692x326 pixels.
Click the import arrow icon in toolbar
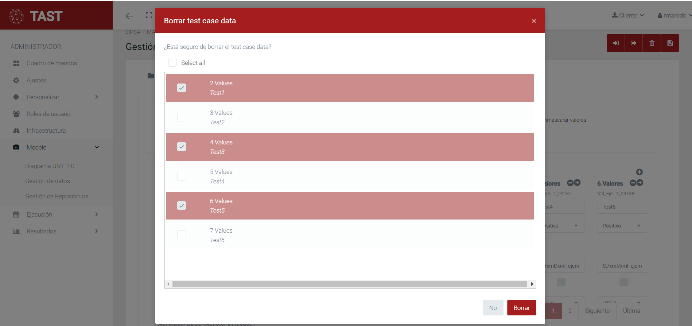[616, 43]
